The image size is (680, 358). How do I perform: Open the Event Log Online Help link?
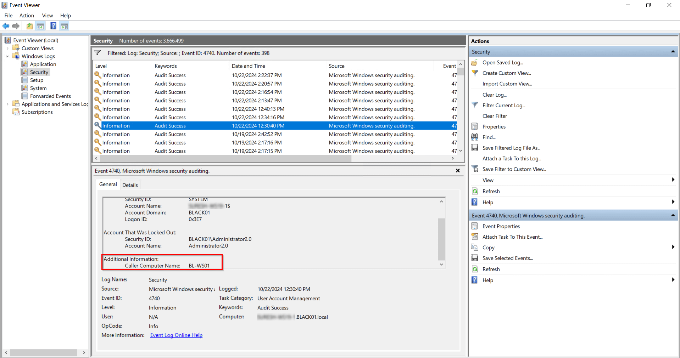176,335
